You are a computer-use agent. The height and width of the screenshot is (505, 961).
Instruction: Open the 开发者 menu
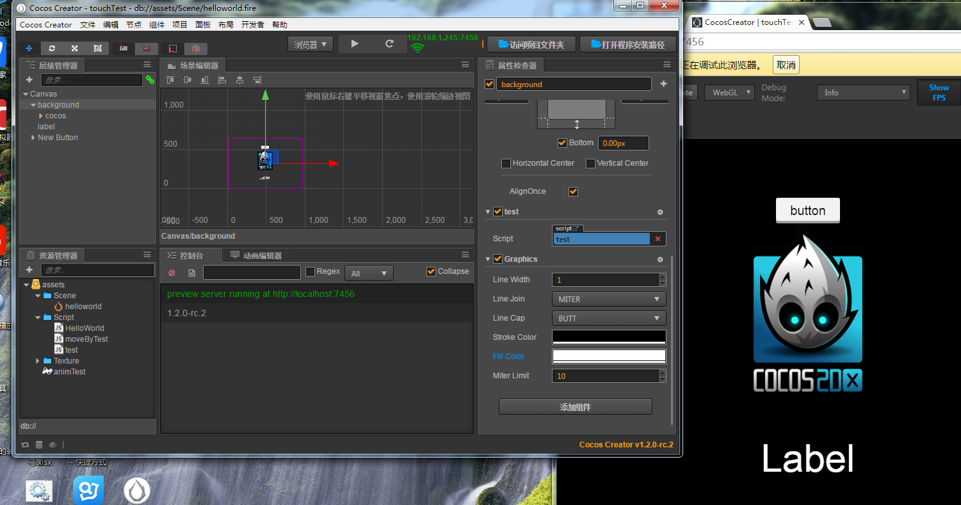(253, 25)
